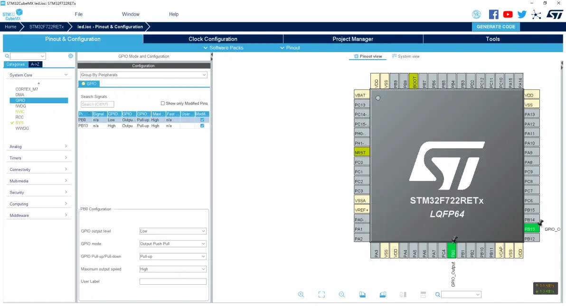Image resolution: width=566 pixels, height=306 pixels.
Task: Open the Window menu
Action: pos(131,14)
